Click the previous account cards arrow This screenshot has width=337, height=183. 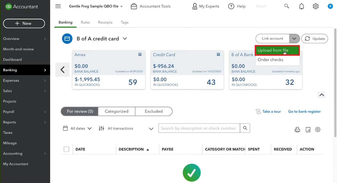tap(63, 70)
